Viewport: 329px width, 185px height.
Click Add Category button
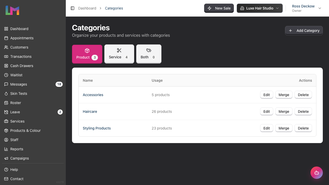(304, 31)
